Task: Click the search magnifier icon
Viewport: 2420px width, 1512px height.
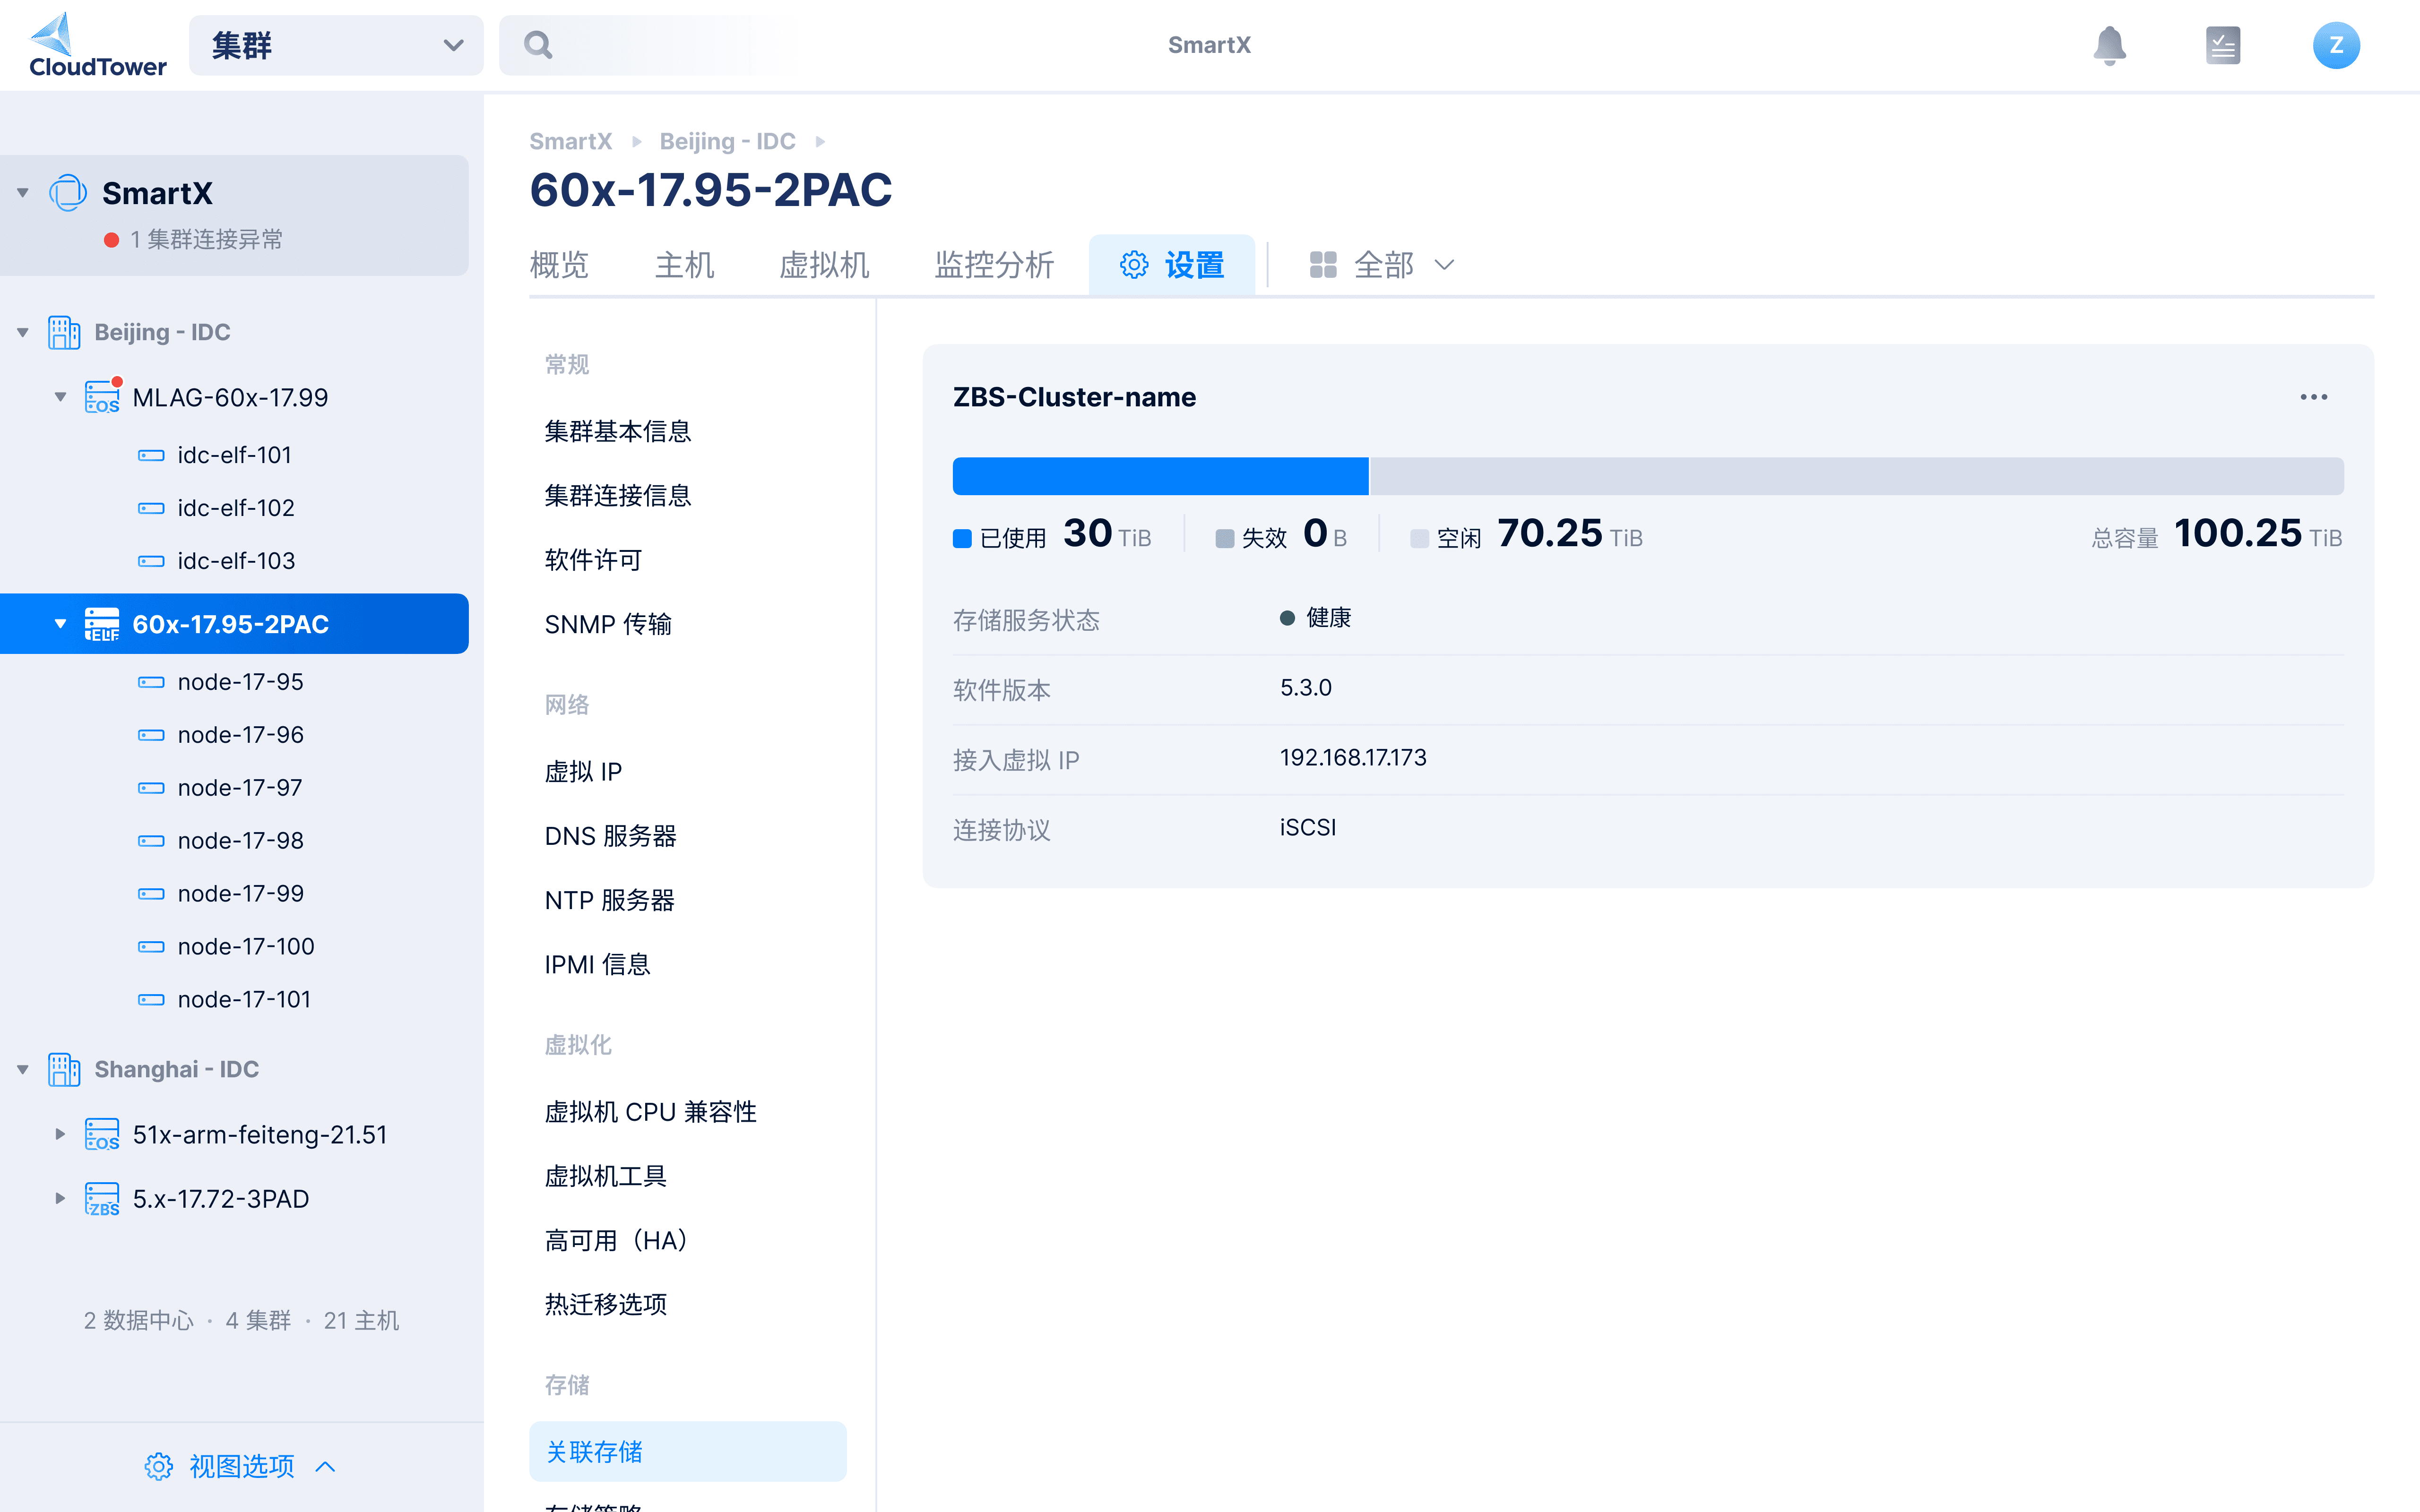Action: pos(538,45)
